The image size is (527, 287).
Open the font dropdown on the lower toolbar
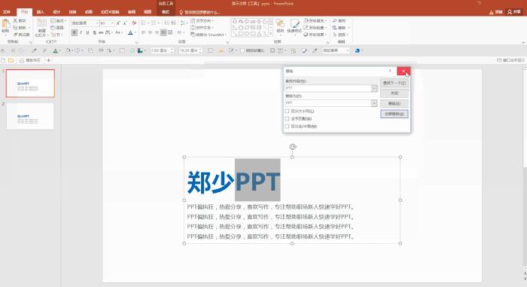click(x=348, y=50)
